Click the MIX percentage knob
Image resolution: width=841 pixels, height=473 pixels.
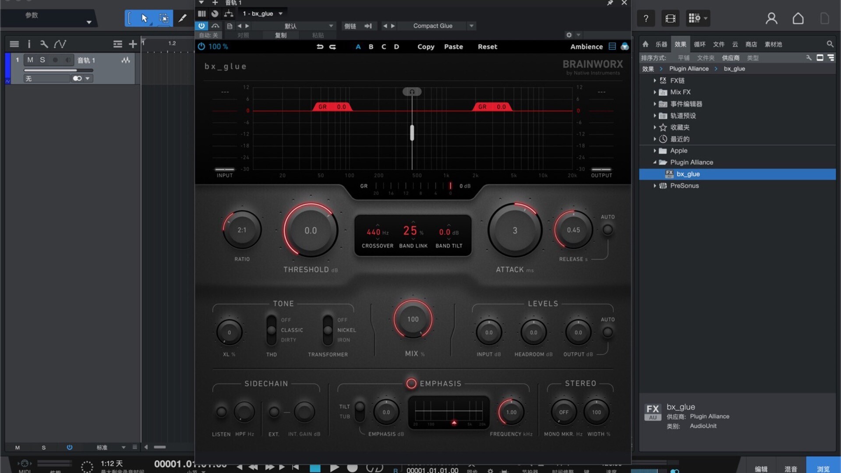pyautogui.click(x=413, y=319)
